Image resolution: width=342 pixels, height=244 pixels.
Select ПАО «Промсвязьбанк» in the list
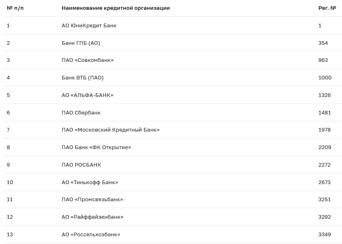pos(92,200)
